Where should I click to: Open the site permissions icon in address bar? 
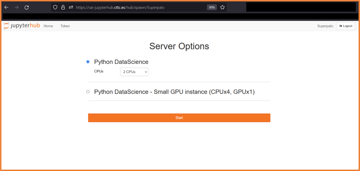click(x=71, y=7)
